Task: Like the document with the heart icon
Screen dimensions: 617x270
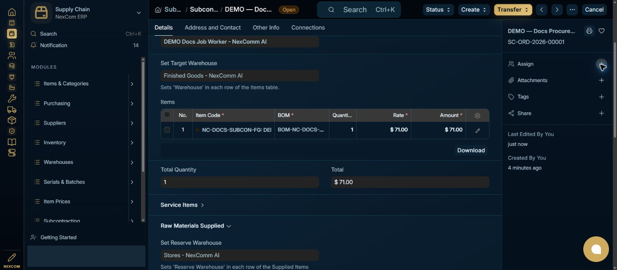Action: coord(601,31)
